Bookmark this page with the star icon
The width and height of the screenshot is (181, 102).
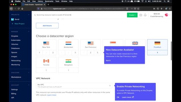138,9
